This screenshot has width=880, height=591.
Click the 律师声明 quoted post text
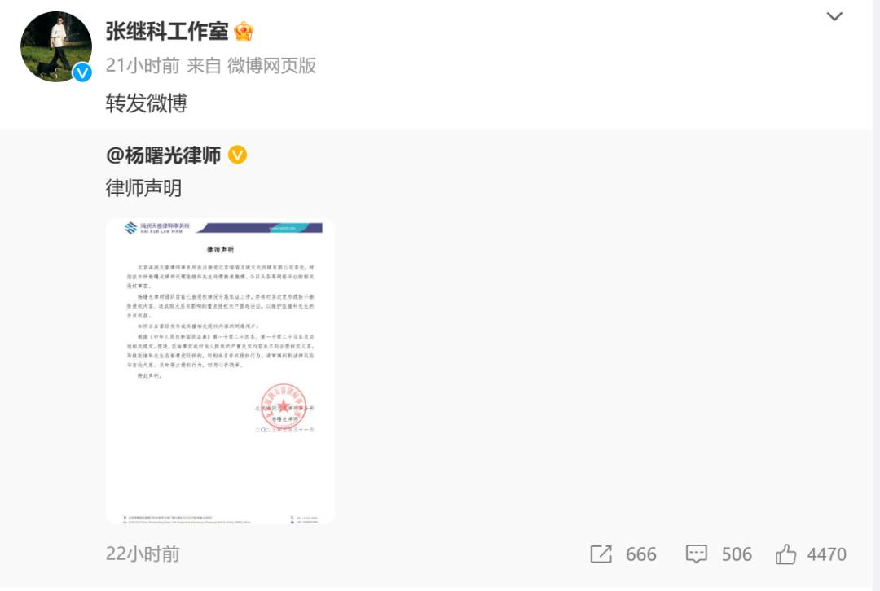(x=143, y=188)
